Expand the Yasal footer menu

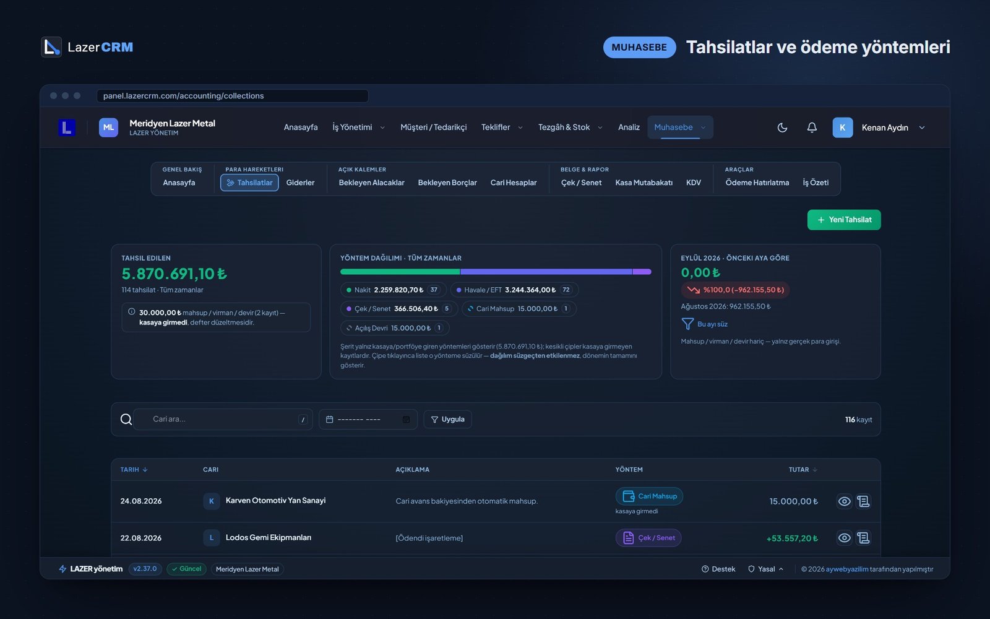(x=766, y=569)
